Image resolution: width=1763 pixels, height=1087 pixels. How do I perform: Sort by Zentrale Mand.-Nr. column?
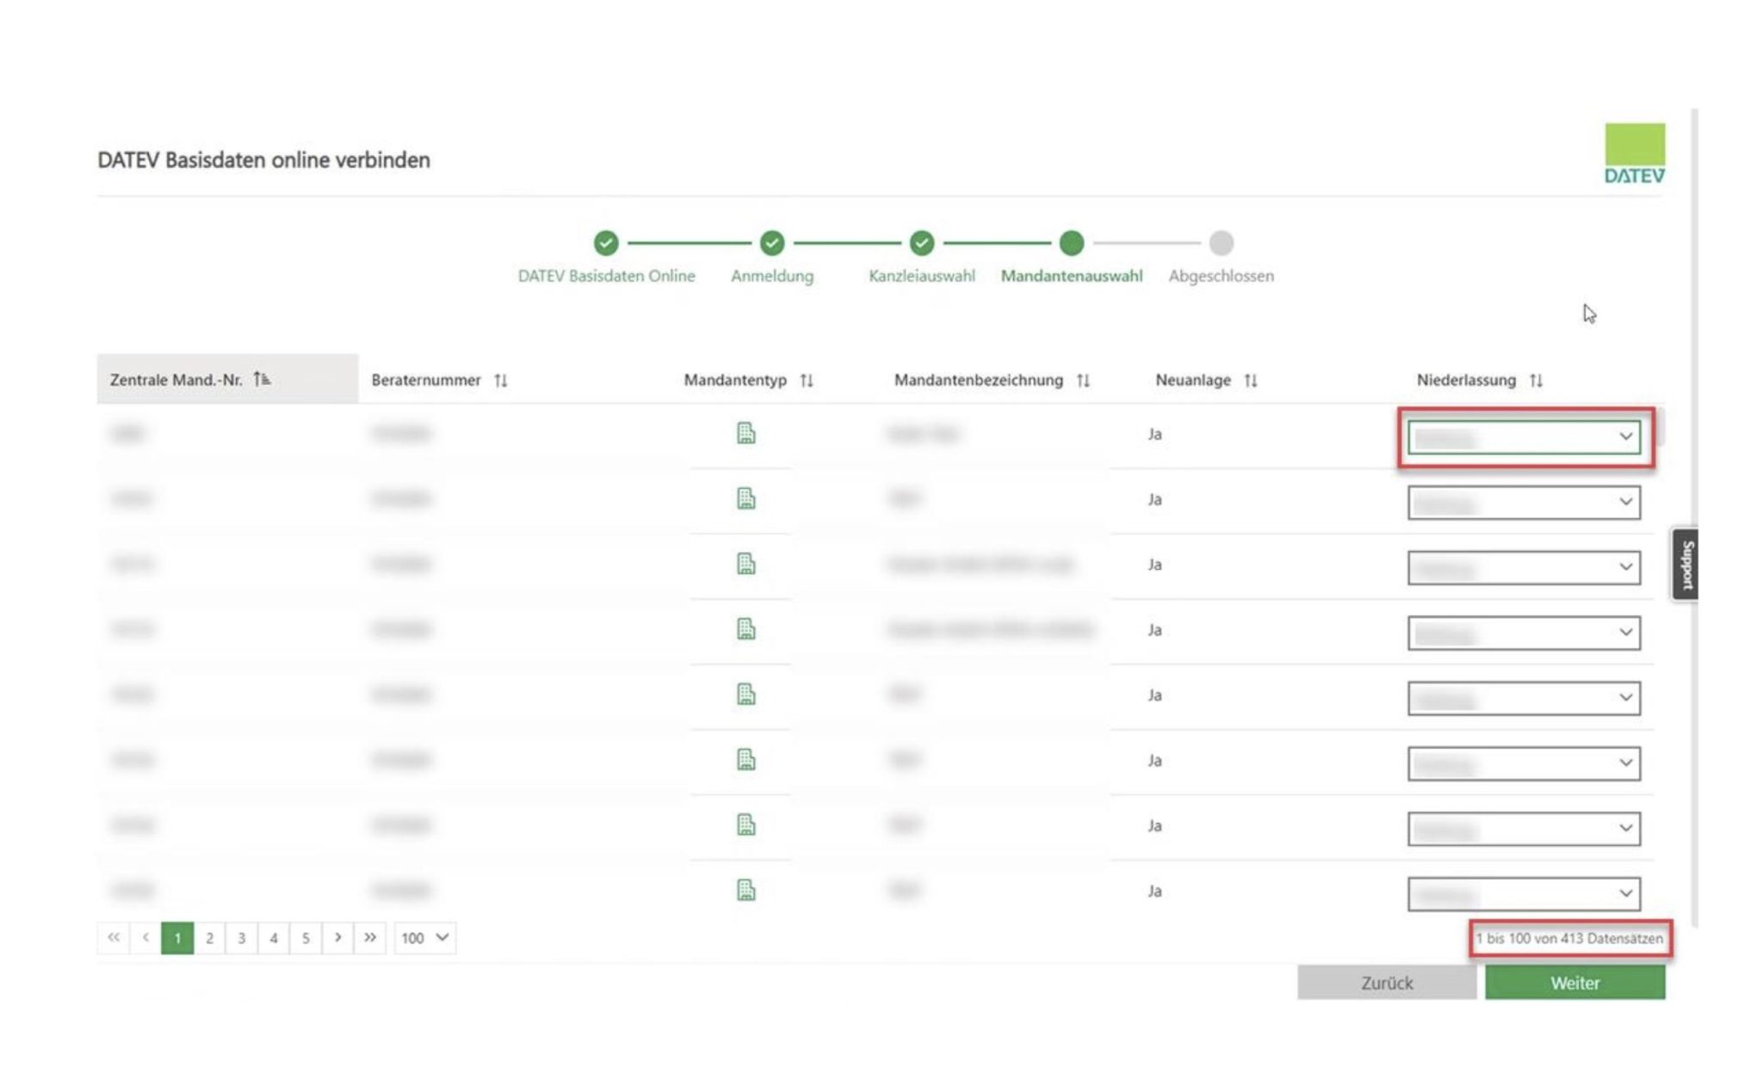click(x=263, y=379)
